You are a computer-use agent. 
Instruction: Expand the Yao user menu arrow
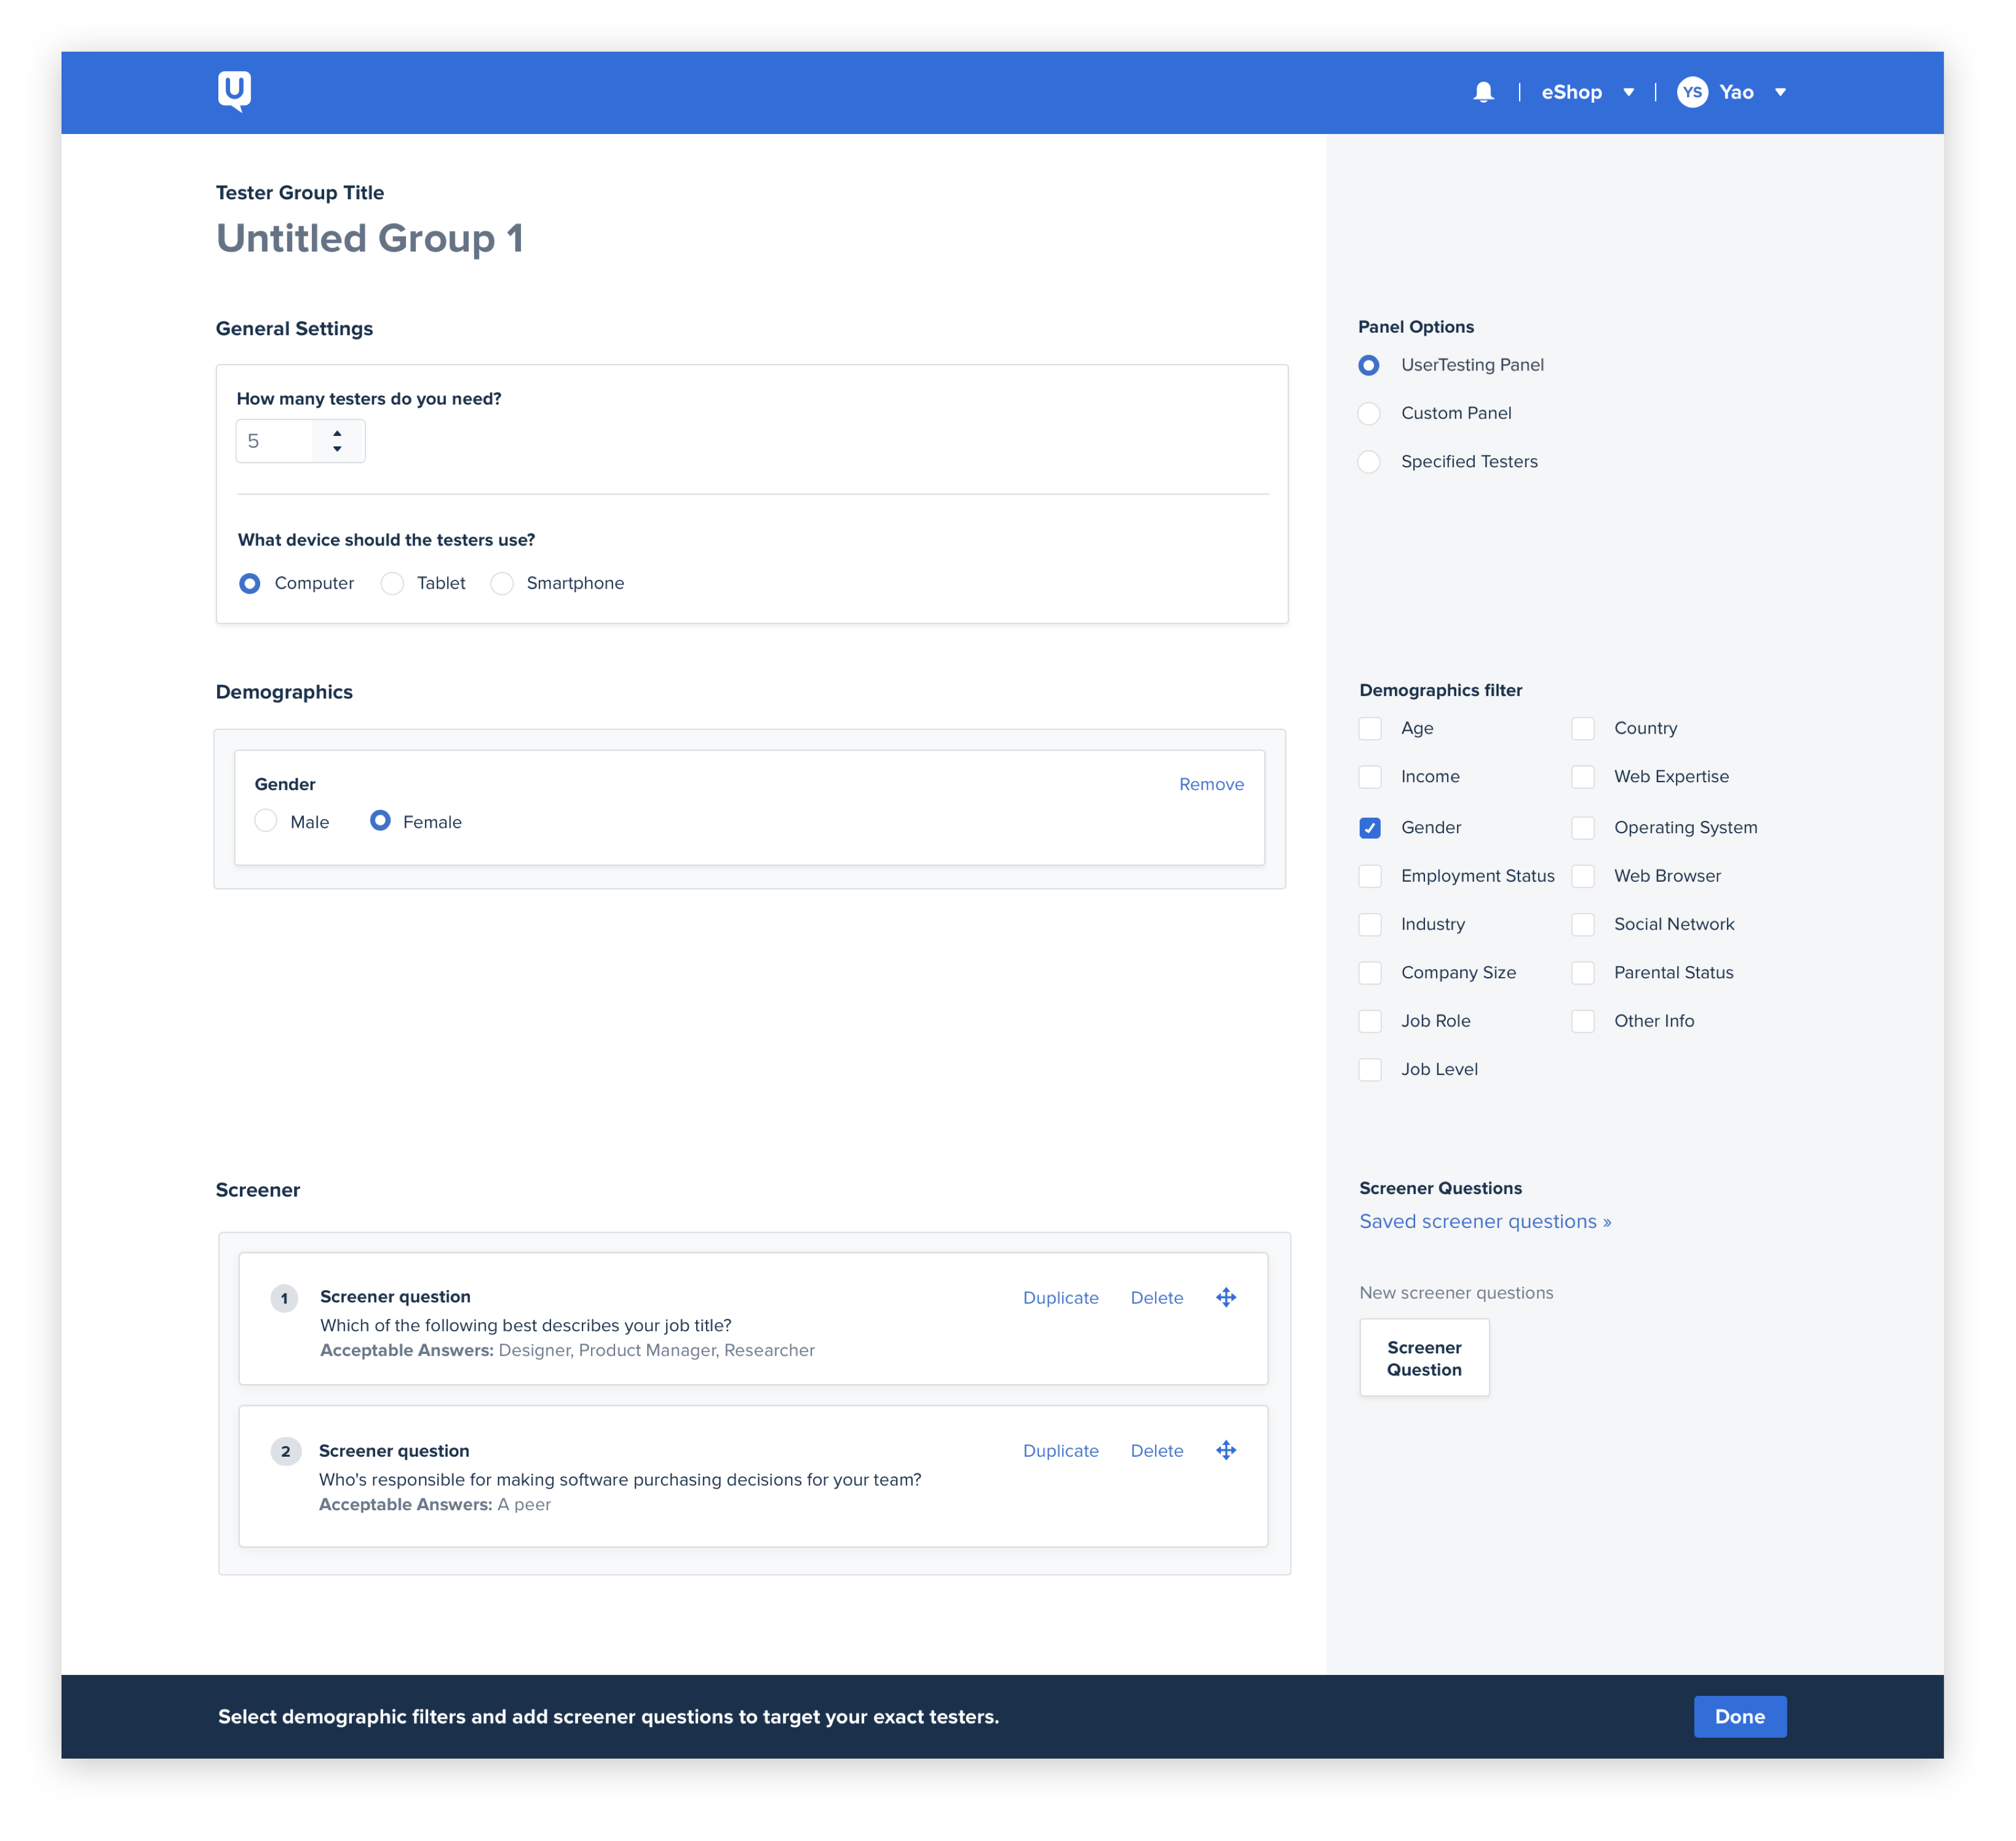[x=1780, y=92]
